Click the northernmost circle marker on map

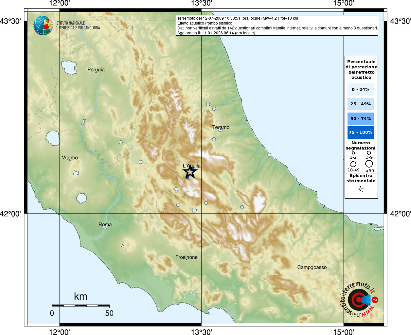coord(208,104)
